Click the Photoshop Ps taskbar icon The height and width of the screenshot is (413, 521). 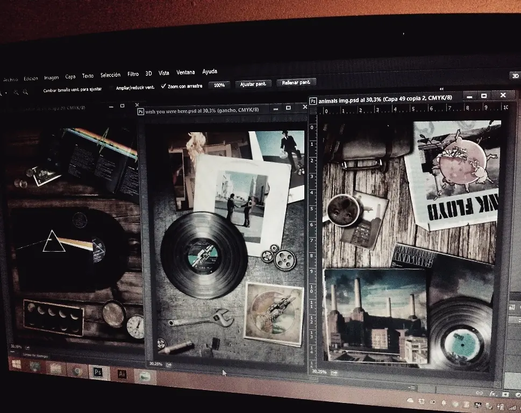tap(97, 372)
